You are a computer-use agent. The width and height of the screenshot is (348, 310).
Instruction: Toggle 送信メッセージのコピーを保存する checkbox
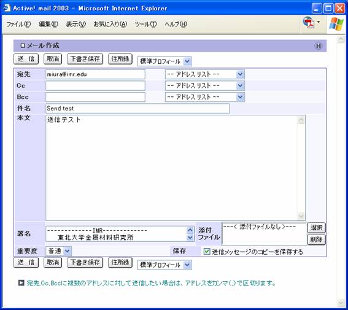(207, 251)
